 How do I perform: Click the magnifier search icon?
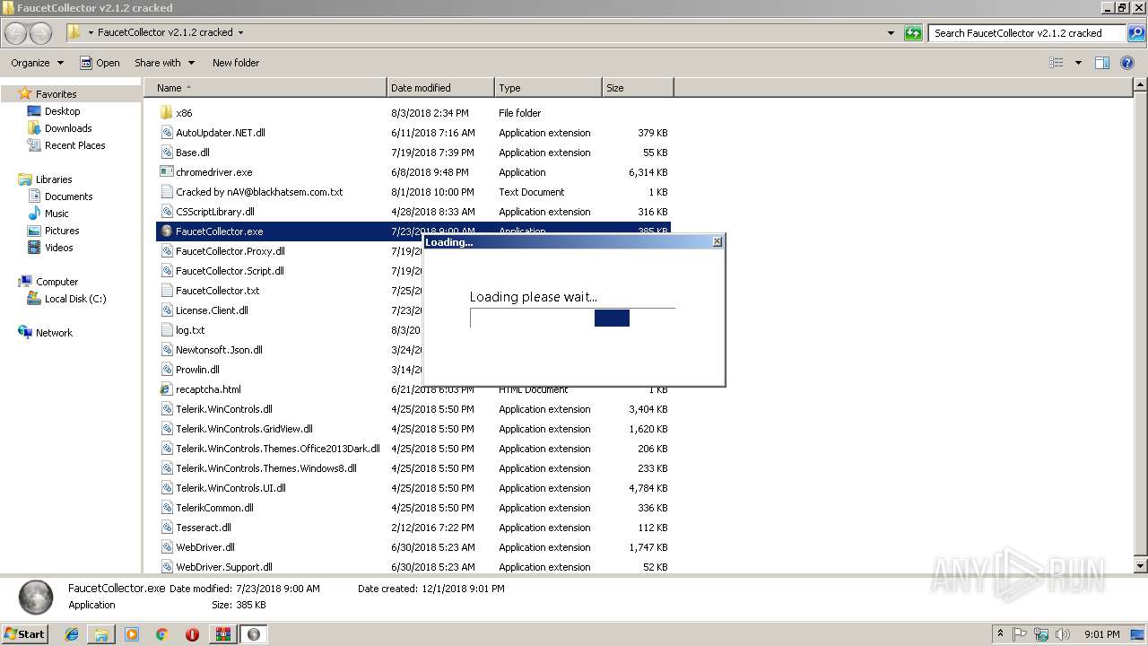[1135, 33]
